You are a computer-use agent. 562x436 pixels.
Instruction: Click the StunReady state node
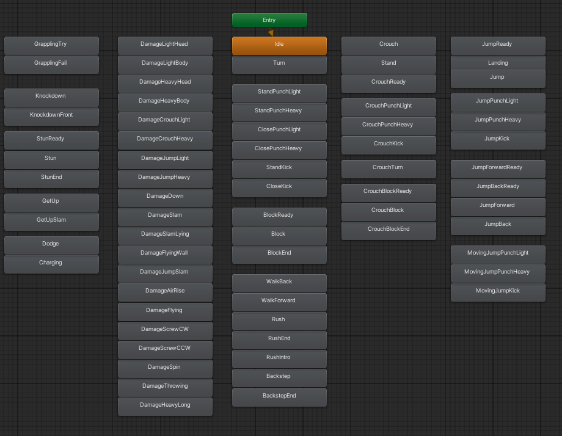tap(51, 139)
